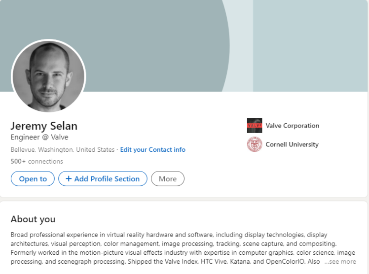The height and width of the screenshot is (274, 369).
Task: Select the Cornell University school name
Action: (x=292, y=144)
